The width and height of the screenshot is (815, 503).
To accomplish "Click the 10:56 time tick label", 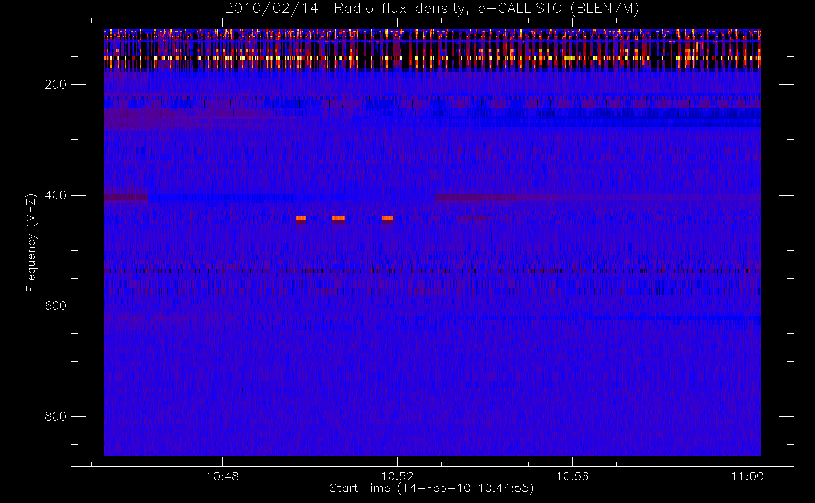I will tap(572, 476).
